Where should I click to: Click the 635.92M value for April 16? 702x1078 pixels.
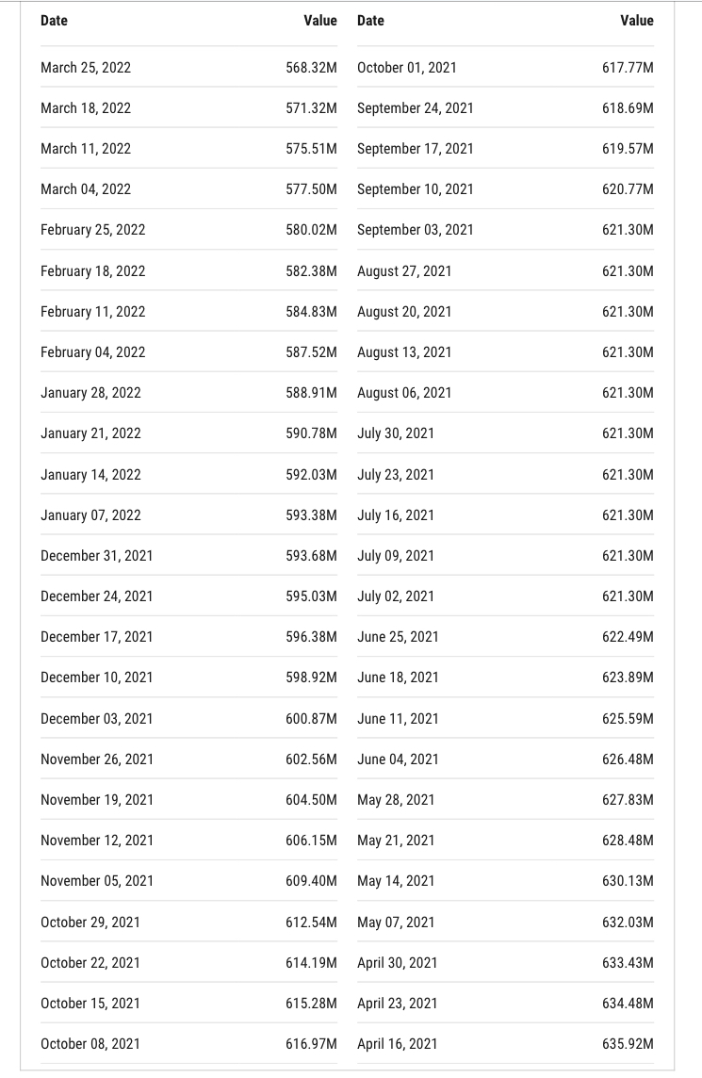pos(628,1044)
